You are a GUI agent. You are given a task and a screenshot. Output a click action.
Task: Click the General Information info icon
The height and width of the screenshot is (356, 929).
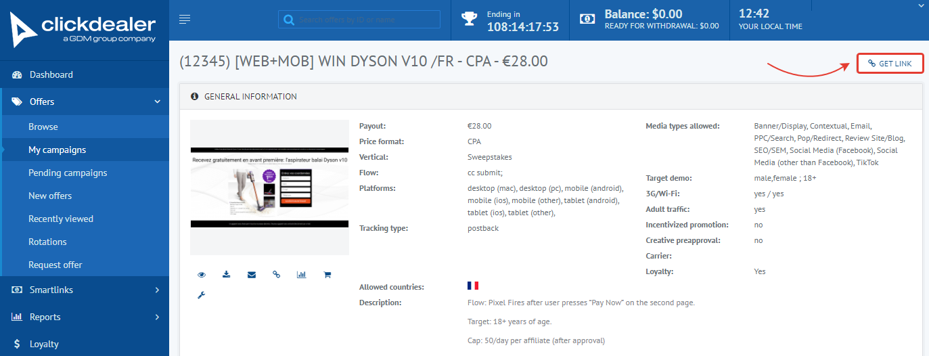click(x=195, y=97)
